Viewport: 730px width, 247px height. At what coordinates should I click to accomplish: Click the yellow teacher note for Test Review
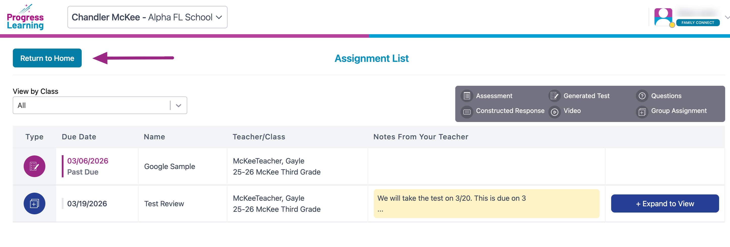coord(486,203)
